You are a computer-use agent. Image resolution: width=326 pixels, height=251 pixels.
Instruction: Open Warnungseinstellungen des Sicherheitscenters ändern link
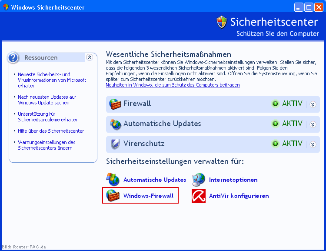pyautogui.click(x=47, y=145)
